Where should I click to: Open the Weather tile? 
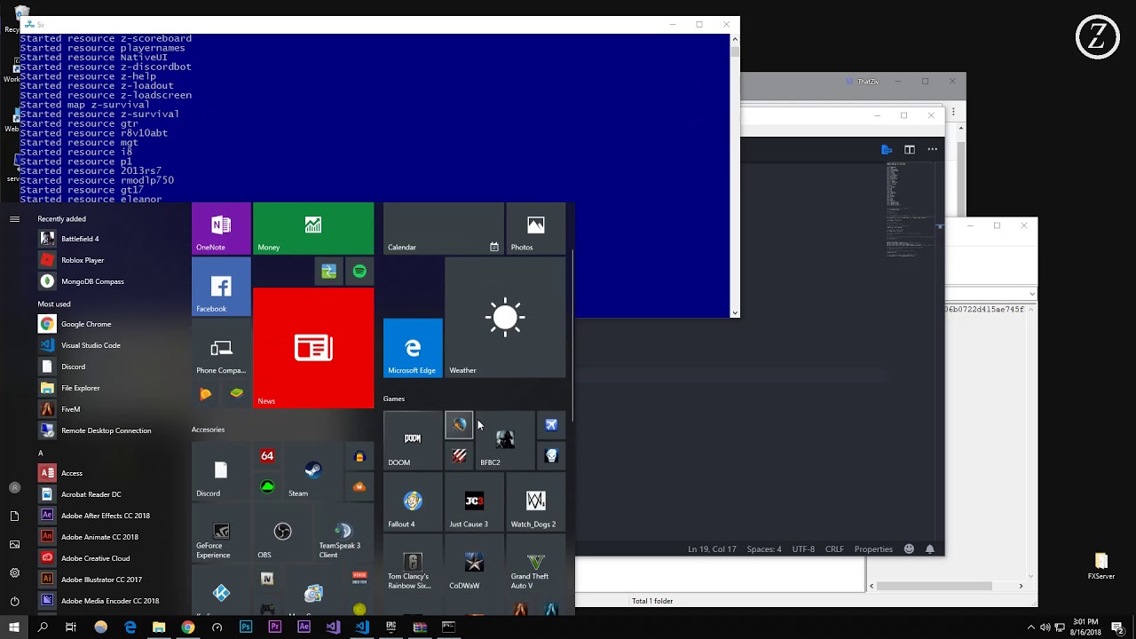pyautogui.click(x=505, y=317)
